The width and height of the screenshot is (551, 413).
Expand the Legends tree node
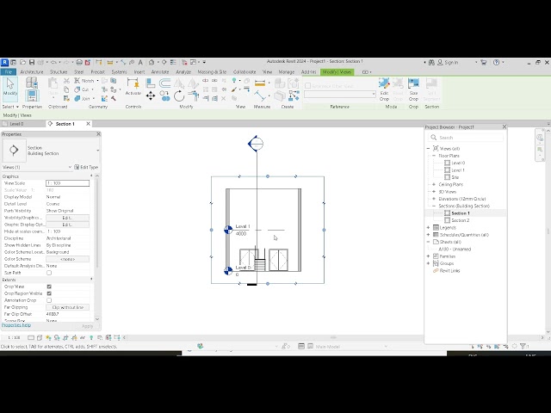pyautogui.click(x=429, y=227)
